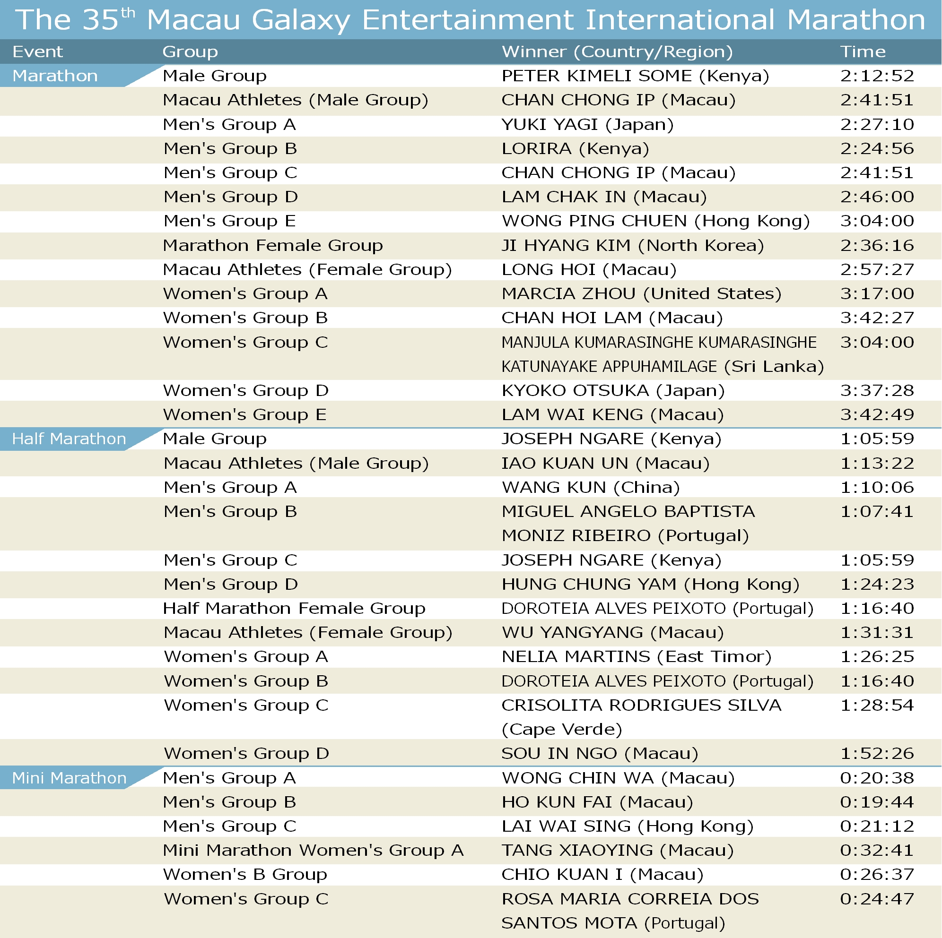Click time '1:28:54'
Viewport: 942px width, 938px height.
877,705
